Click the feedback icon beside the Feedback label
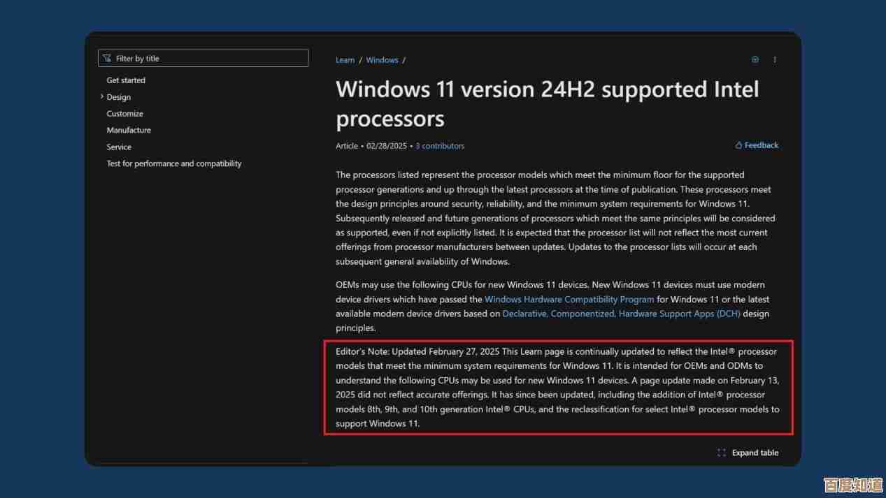The width and height of the screenshot is (886, 498). (738, 145)
